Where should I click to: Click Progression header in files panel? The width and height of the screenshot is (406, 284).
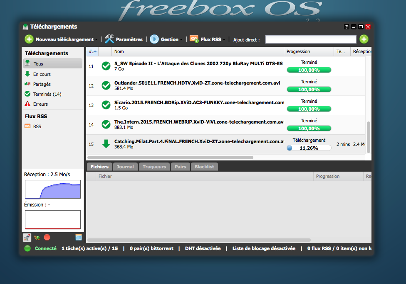click(339, 176)
